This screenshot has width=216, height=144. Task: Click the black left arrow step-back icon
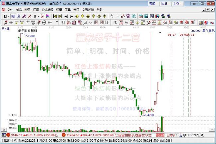click(66, 16)
